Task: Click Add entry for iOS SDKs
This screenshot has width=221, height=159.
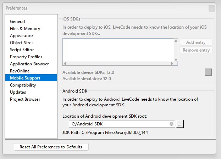Action: (196, 42)
